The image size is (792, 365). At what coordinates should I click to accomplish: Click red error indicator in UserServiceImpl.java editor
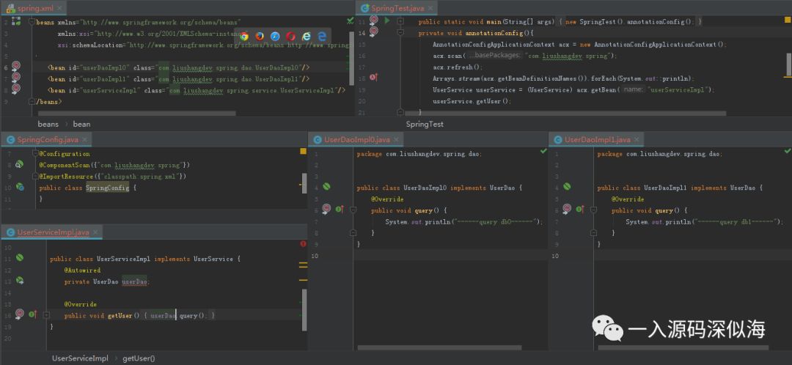pos(303,244)
